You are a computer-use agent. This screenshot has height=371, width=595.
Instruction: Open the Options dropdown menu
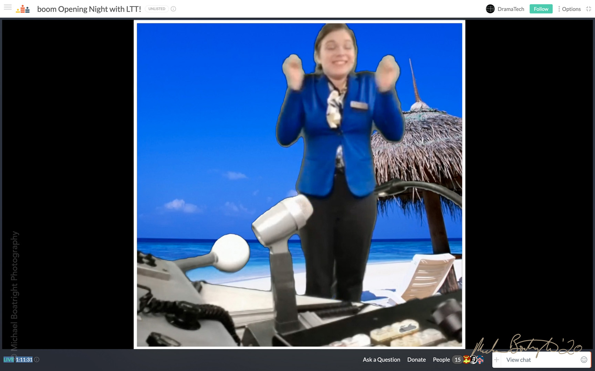569,9
